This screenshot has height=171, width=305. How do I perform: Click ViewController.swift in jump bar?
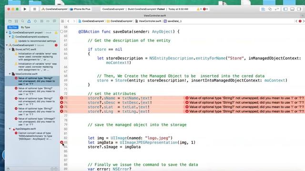pyautogui.click(x=148, y=21)
